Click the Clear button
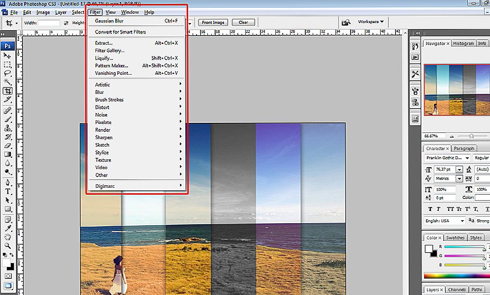Screen dimensions: 490x295 (x=243, y=23)
